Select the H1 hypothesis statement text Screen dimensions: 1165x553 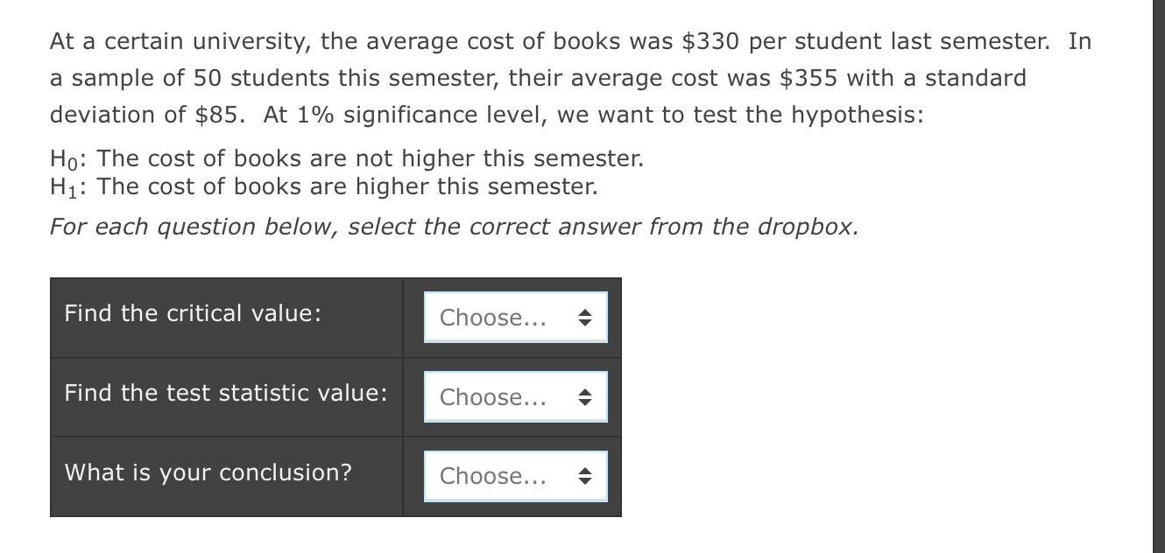[323, 185]
